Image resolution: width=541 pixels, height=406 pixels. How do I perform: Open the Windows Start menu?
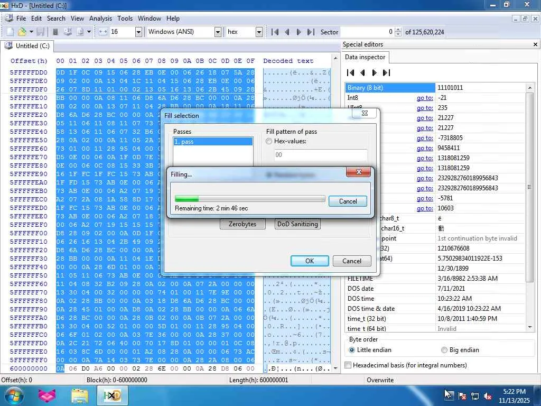[13, 395]
